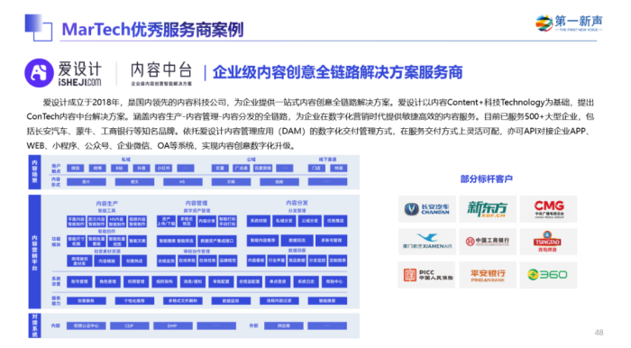Click the 私域 category label

click(126, 160)
